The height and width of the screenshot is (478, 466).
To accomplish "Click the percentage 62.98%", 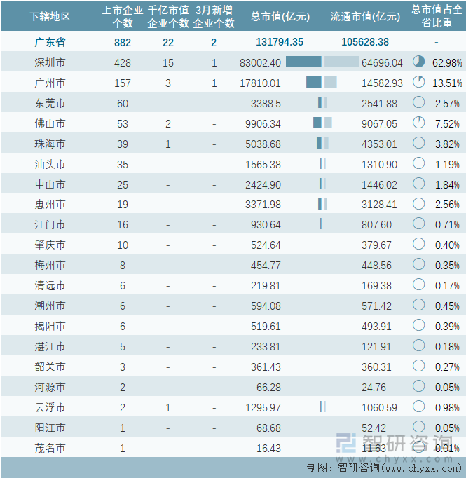I will tap(447, 63).
